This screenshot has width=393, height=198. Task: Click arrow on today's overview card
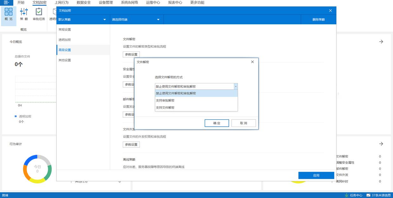click(x=381, y=42)
